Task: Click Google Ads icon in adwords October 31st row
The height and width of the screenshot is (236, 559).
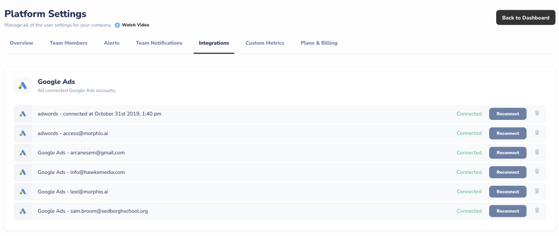Action: (x=23, y=114)
